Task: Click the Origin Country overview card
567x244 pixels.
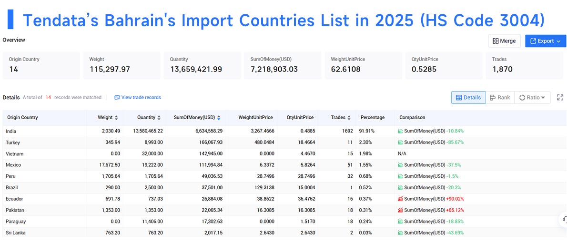Action: point(41,65)
